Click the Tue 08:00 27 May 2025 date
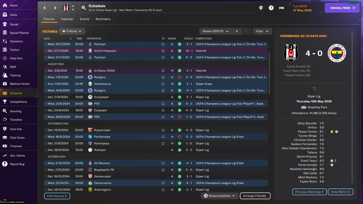 click(x=302, y=8)
